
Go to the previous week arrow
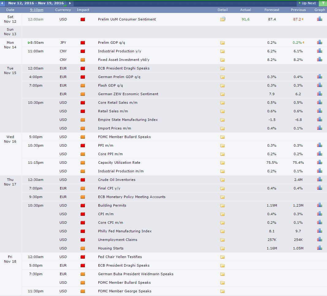coord(2,3)
